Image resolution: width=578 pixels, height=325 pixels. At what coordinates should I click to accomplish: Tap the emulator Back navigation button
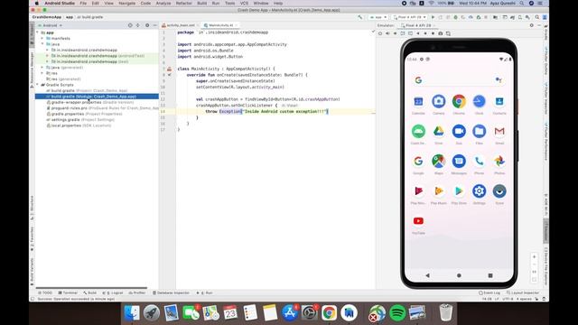[x=427, y=275]
